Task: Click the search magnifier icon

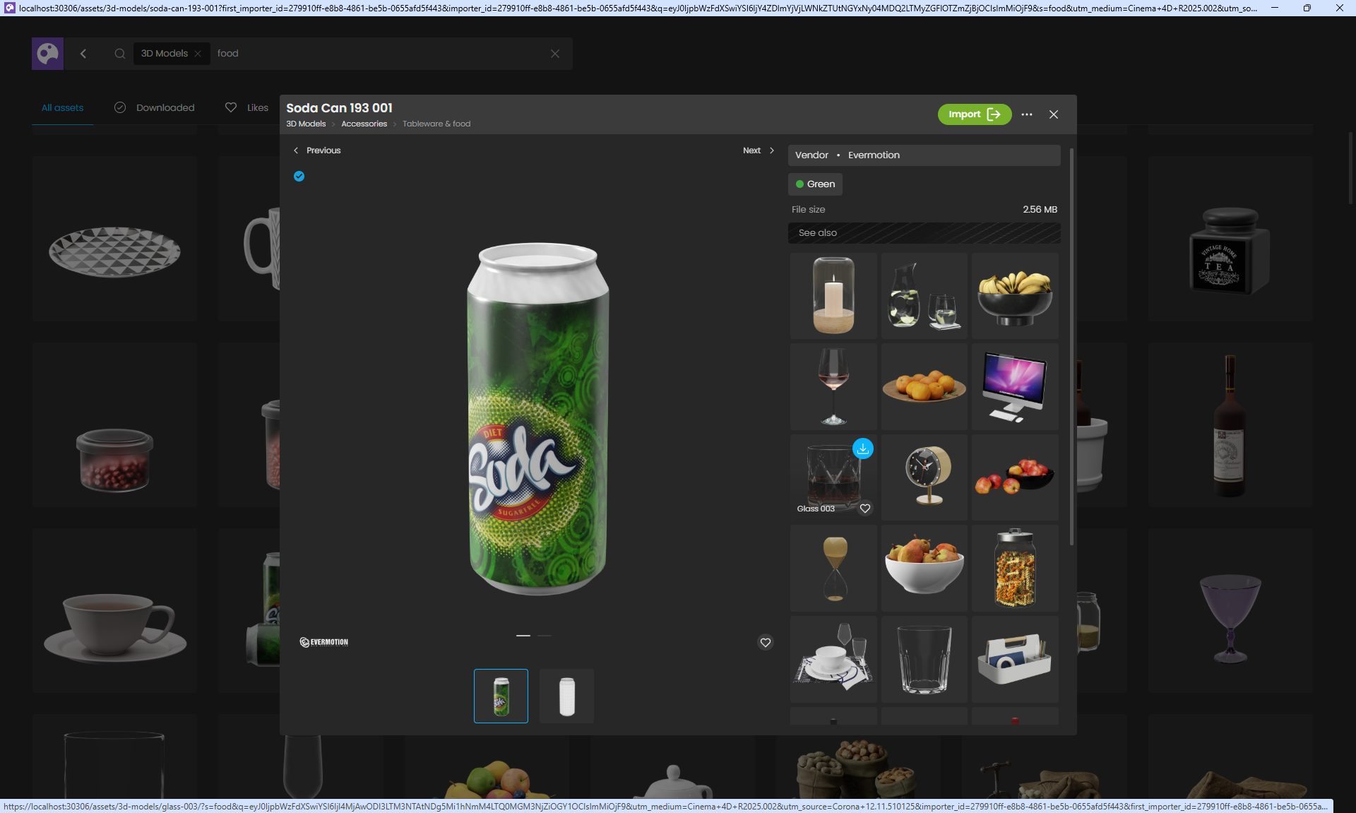Action: (120, 54)
